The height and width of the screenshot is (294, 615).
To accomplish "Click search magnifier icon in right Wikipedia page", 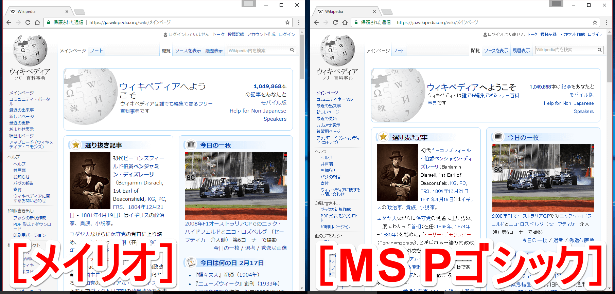I will (x=600, y=50).
